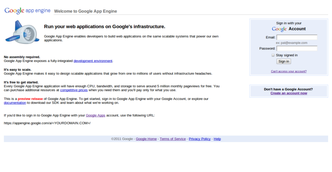Click the Google App Engine logo
The width and height of the screenshot is (332, 172).
coord(27,11)
